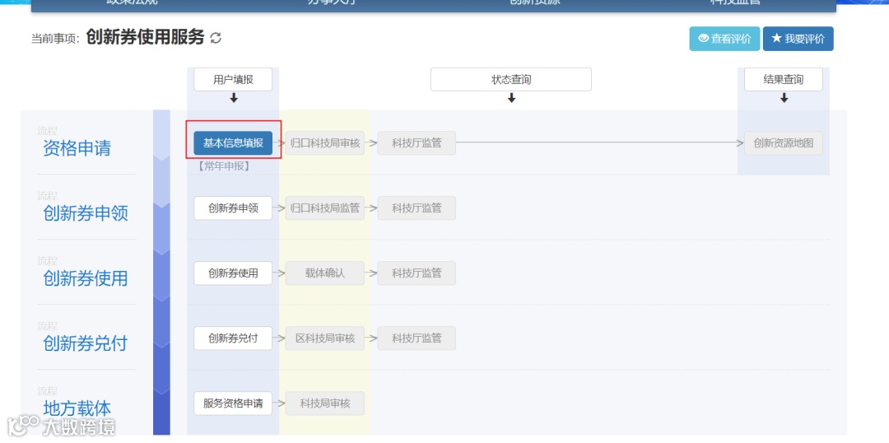Click the 当前事项 label
This screenshot has height=443, width=889.
pyautogui.click(x=55, y=40)
